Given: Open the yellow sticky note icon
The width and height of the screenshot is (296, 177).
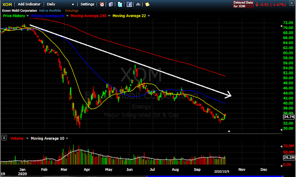Looking at the screenshot, I should click(147, 4).
